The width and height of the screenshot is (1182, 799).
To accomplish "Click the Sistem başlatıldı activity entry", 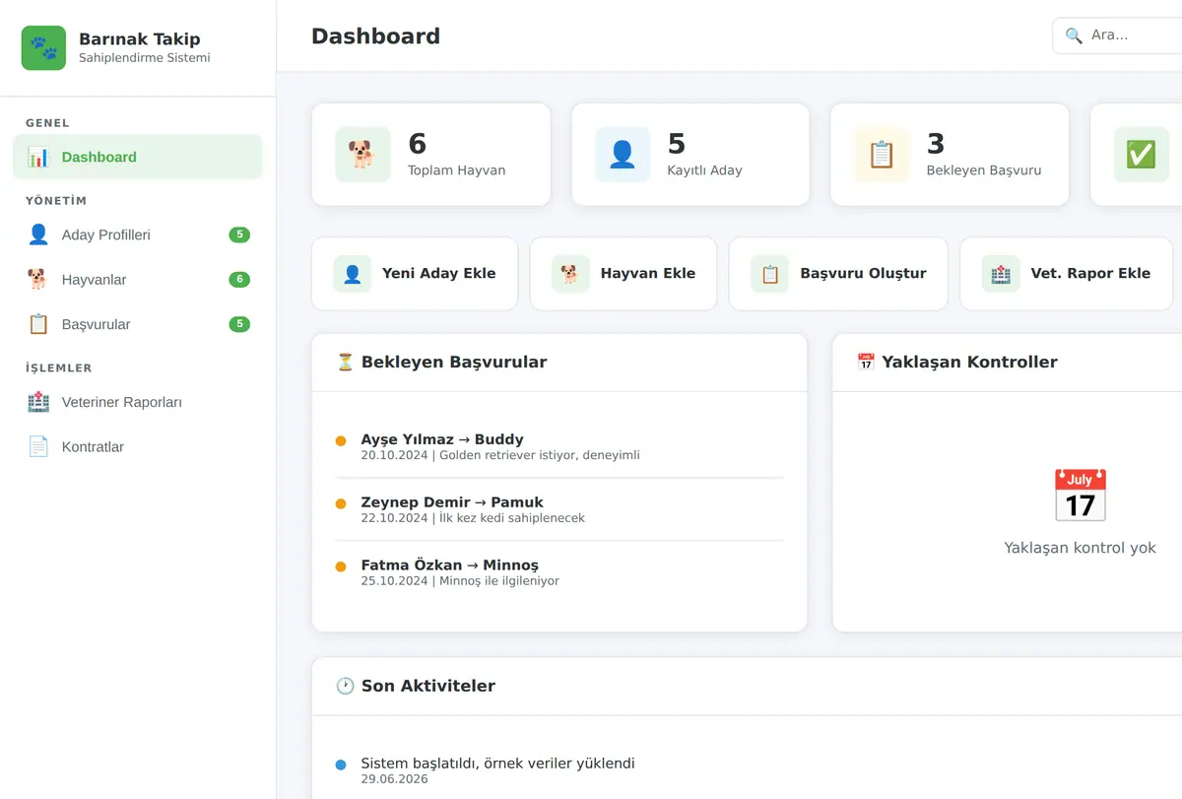I will pos(498,770).
